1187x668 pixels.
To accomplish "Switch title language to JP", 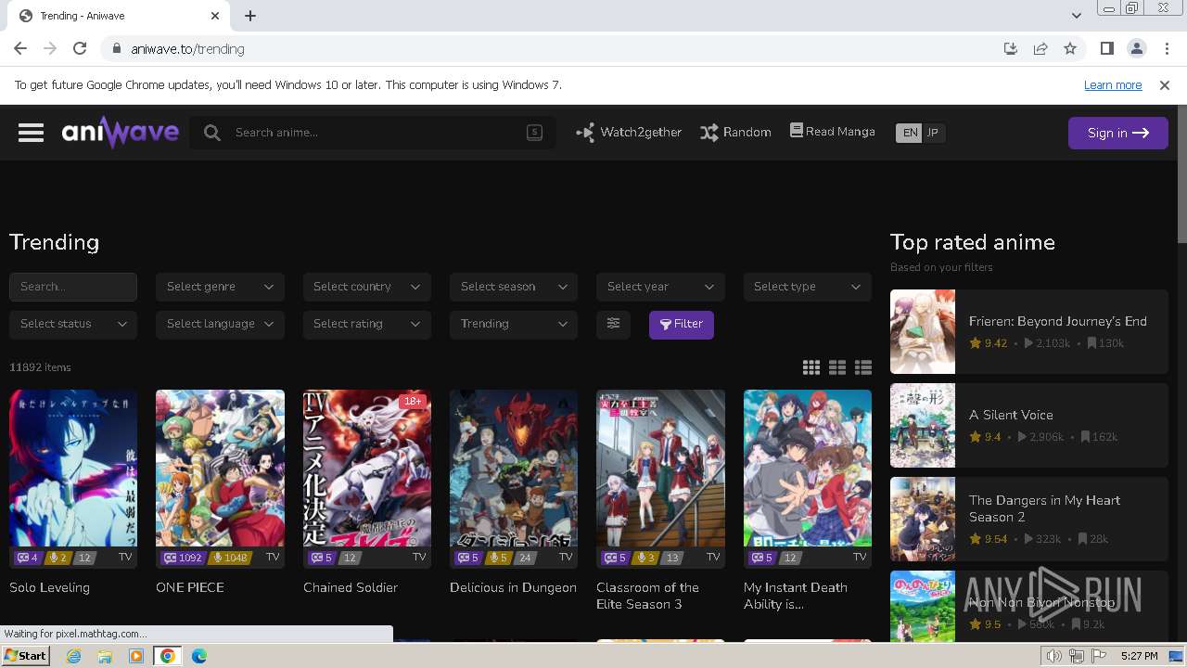I will point(933,133).
